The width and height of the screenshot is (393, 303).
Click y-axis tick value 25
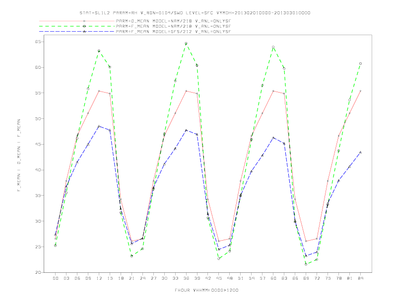(38, 247)
